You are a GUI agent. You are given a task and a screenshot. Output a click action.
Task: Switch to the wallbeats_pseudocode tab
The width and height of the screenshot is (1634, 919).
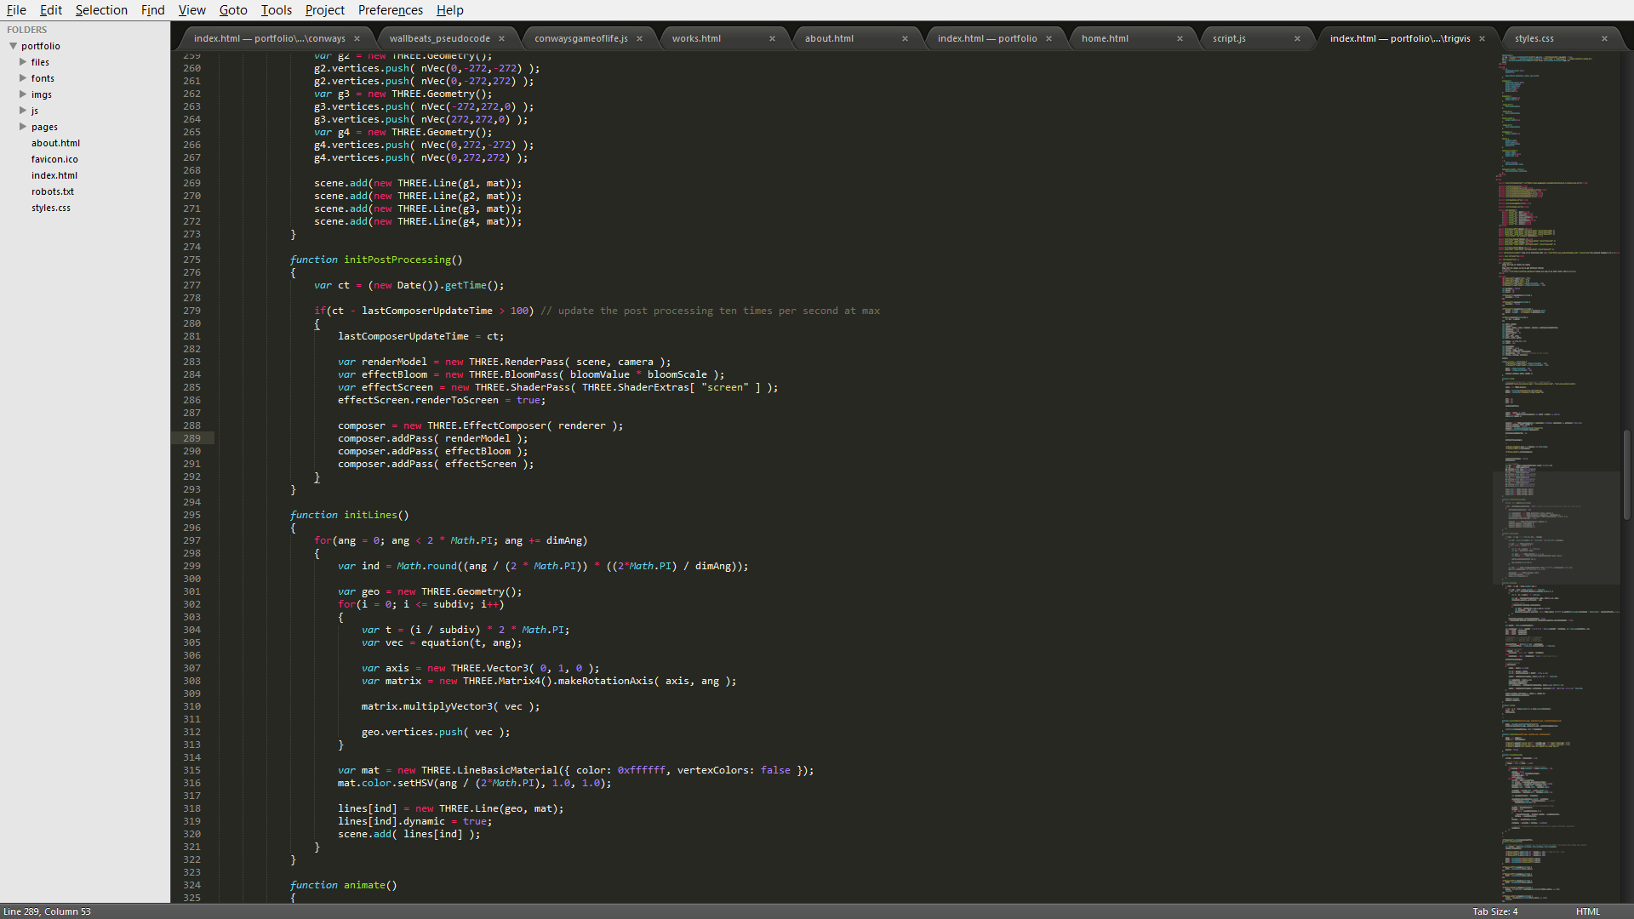tap(439, 38)
